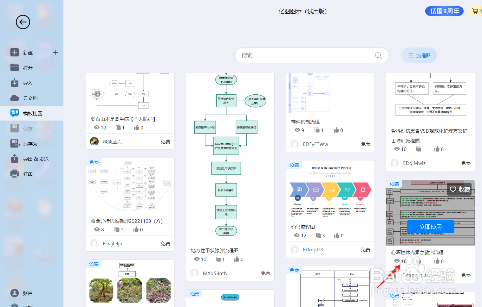Open the settings gear at bottom of sidebar
This screenshot has height=307, width=482.
[x=15, y=305]
